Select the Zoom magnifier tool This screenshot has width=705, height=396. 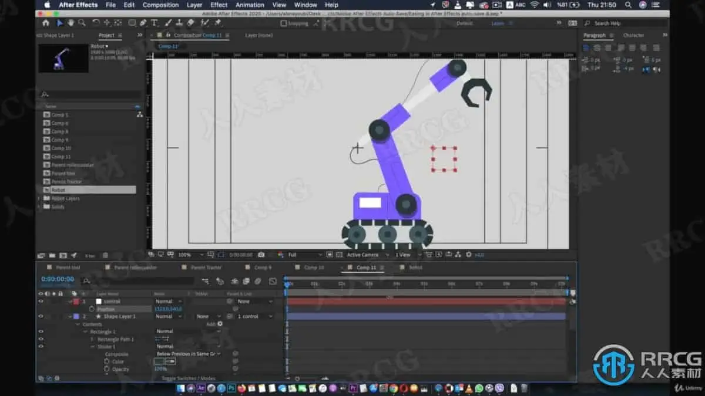tap(82, 23)
